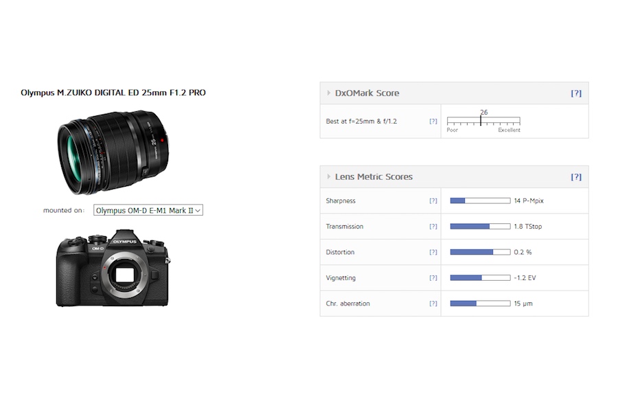This screenshot has height=412, width=618.
Task: Collapse the DxOMark Score section arrow
Action: [x=328, y=93]
